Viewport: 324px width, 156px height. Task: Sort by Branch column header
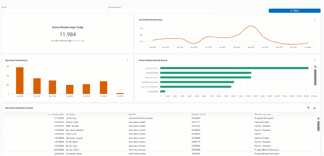132,114
